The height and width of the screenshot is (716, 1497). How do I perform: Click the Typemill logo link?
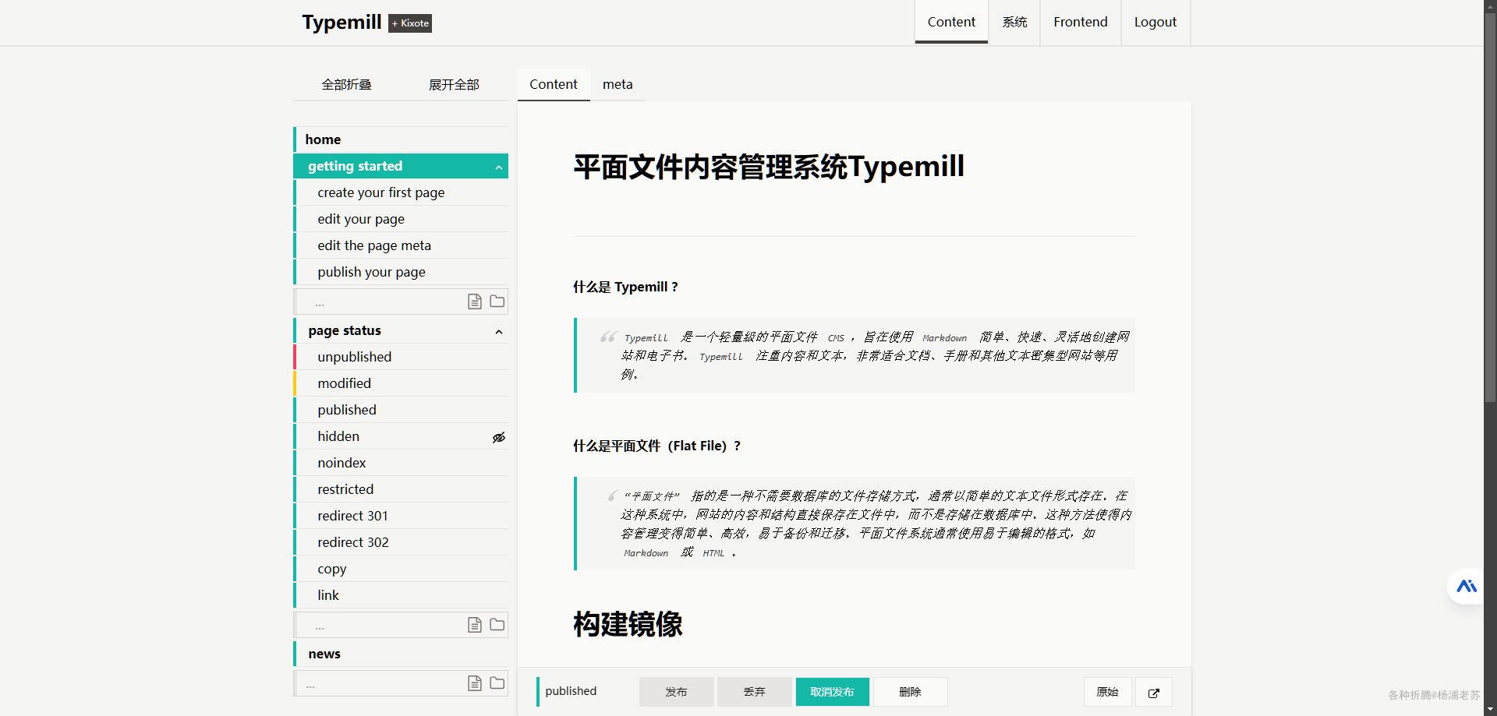(x=342, y=22)
